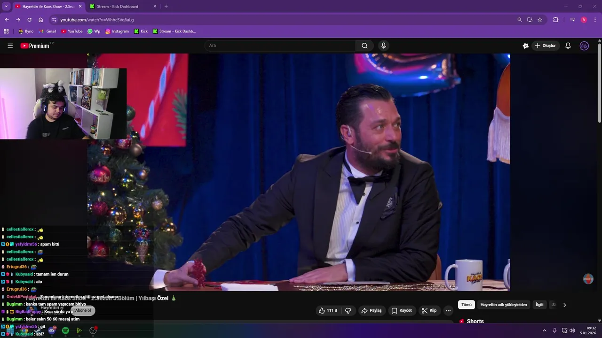The width and height of the screenshot is (602, 338).
Task: Reload the page in Chrome
Action: pos(29,20)
